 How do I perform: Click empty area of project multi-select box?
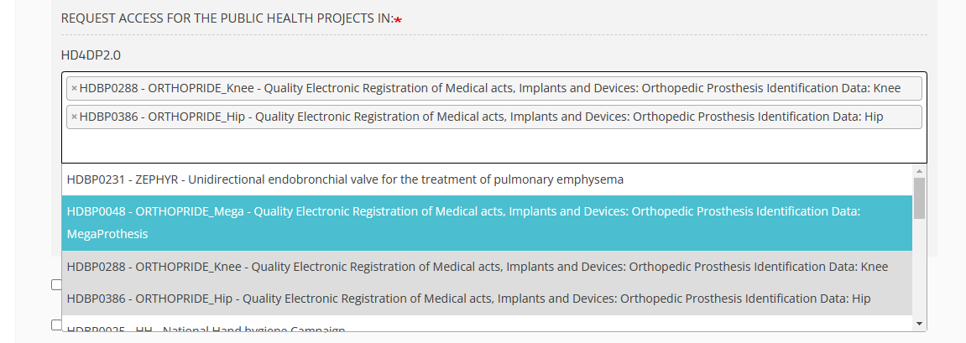tap(493, 147)
